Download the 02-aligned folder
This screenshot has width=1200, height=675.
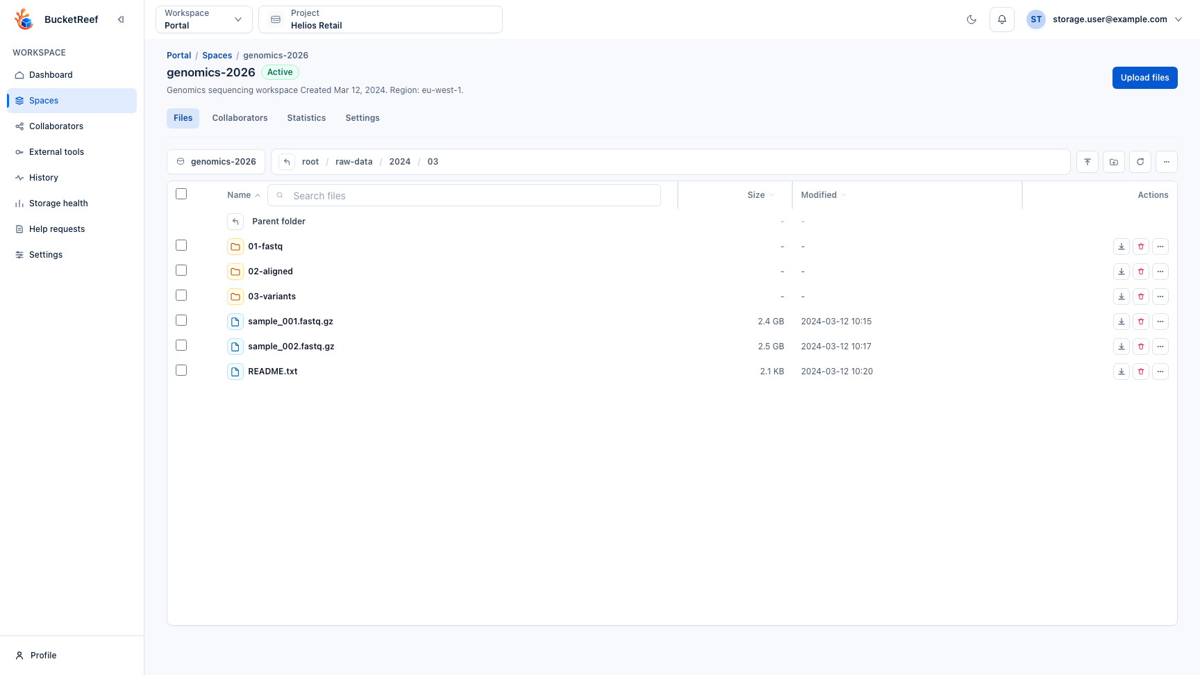[1122, 272]
